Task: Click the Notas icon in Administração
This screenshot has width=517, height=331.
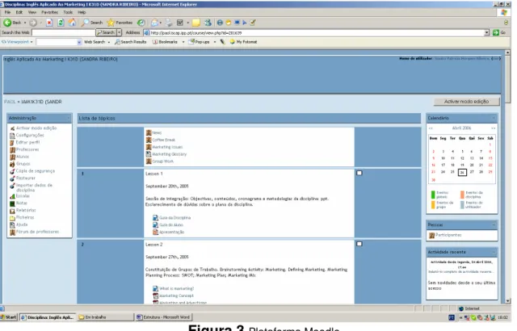Action: [x=13, y=203]
